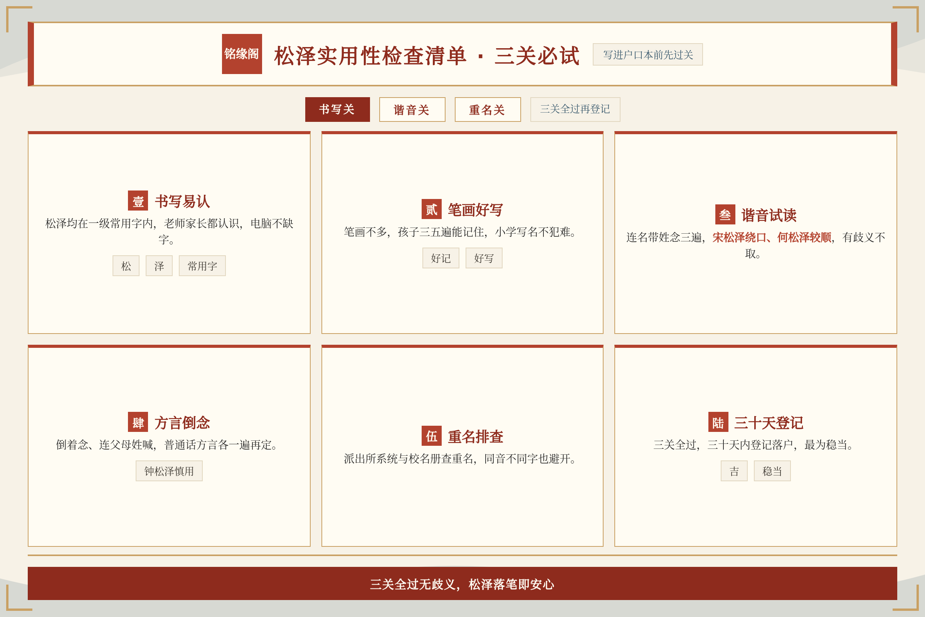Viewport: 925px width, 617px height.
Task: Click the 吉 tag
Action: click(x=734, y=471)
